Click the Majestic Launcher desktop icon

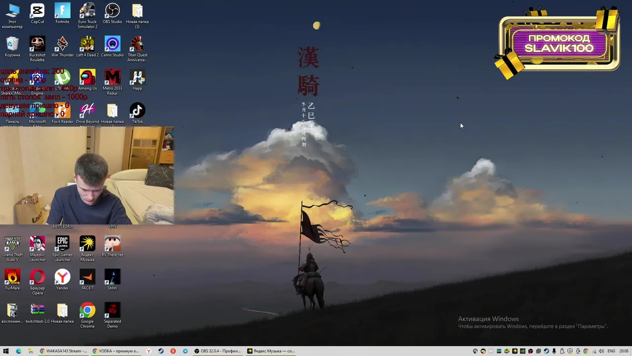coord(37,249)
